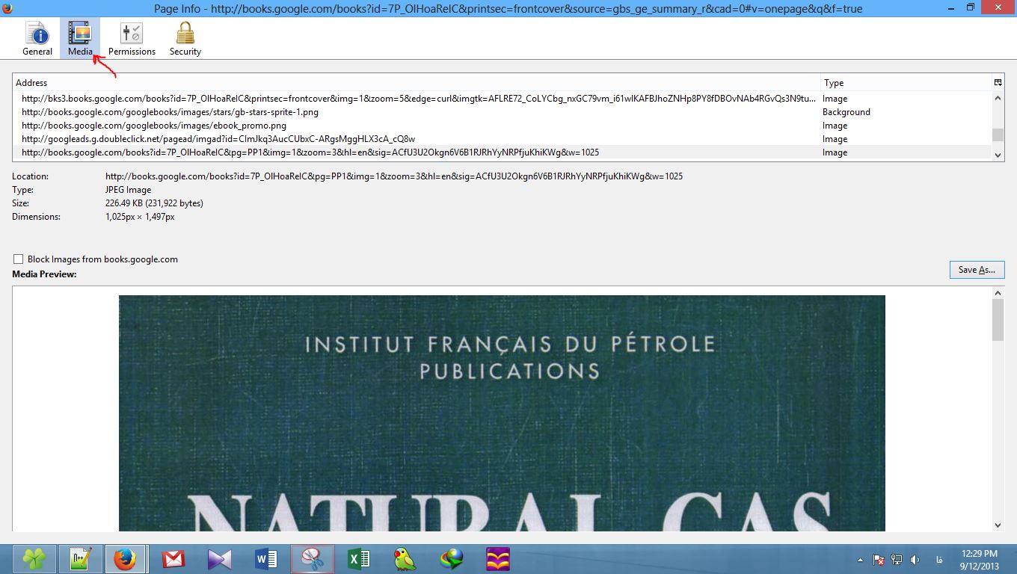Image resolution: width=1017 pixels, height=574 pixels.
Task: Select the googleads doubleclick image row
Action: pyautogui.click(x=503, y=139)
